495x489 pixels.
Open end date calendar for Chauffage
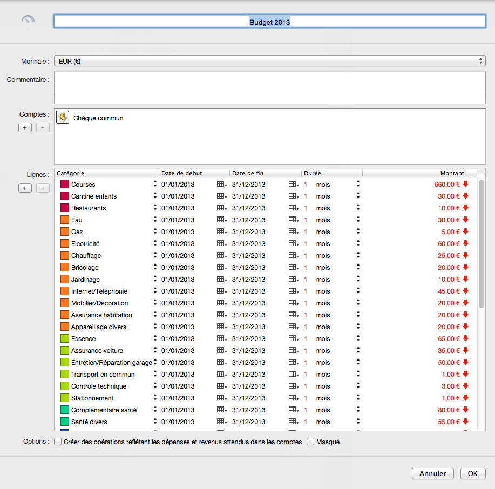point(293,255)
